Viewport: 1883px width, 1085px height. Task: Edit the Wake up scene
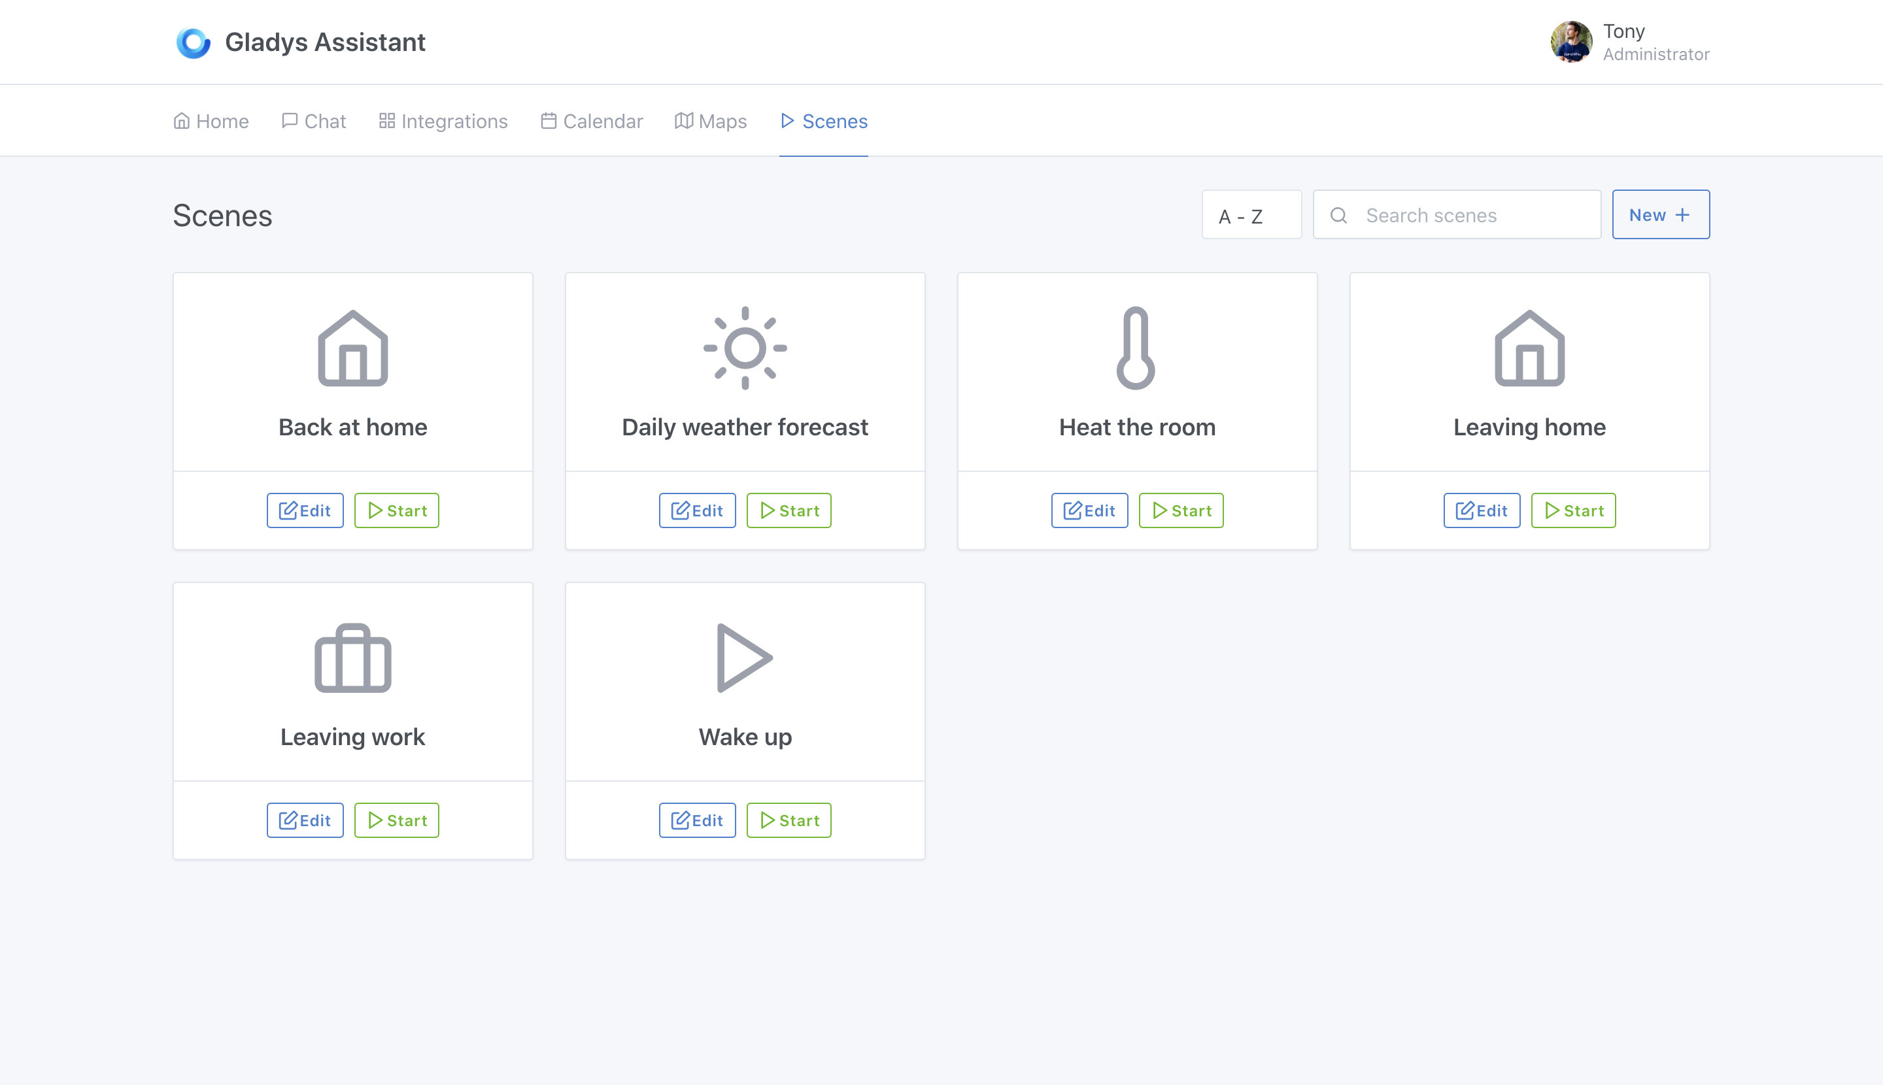pos(697,820)
